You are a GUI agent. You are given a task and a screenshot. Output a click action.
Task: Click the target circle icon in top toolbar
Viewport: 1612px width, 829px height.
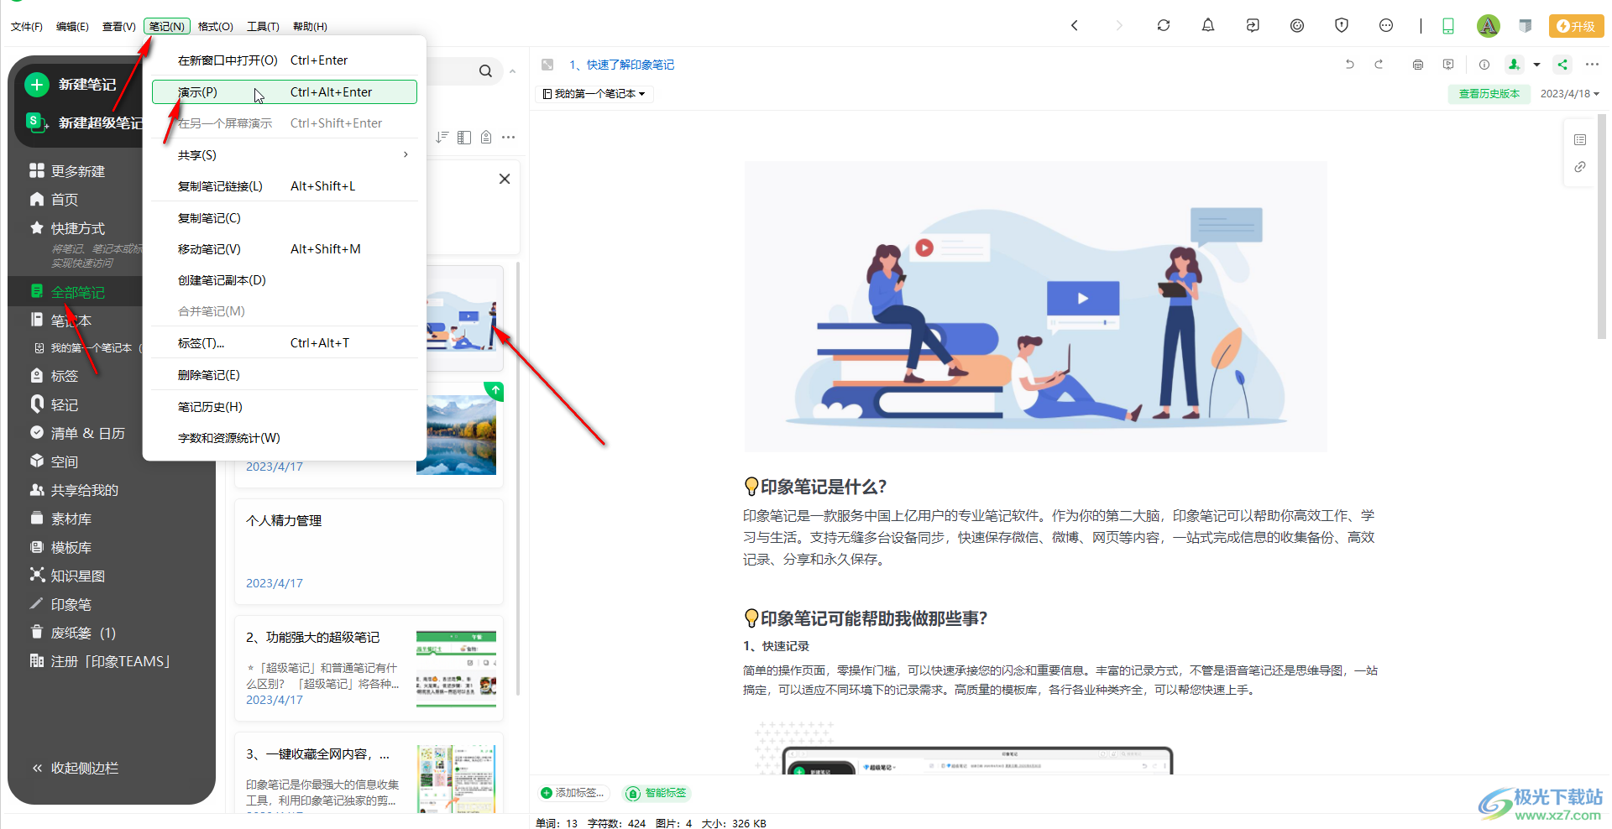pyautogui.click(x=1296, y=25)
